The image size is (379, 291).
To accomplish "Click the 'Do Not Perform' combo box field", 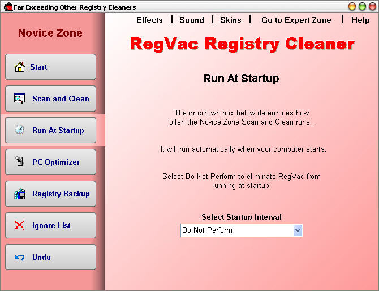I will coord(236,230).
